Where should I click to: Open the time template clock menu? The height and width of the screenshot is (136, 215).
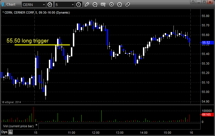tap(79, 5)
